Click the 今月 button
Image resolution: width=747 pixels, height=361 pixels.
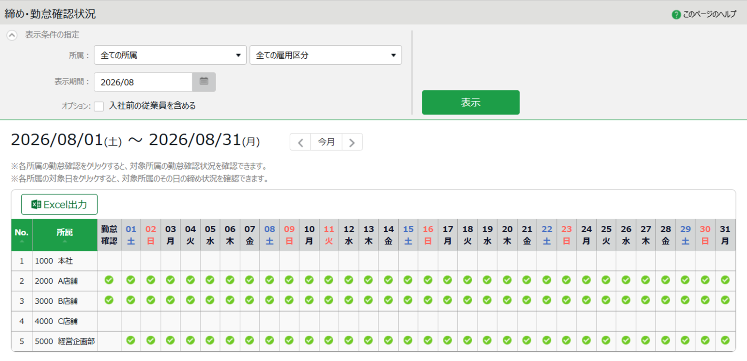pyautogui.click(x=326, y=142)
